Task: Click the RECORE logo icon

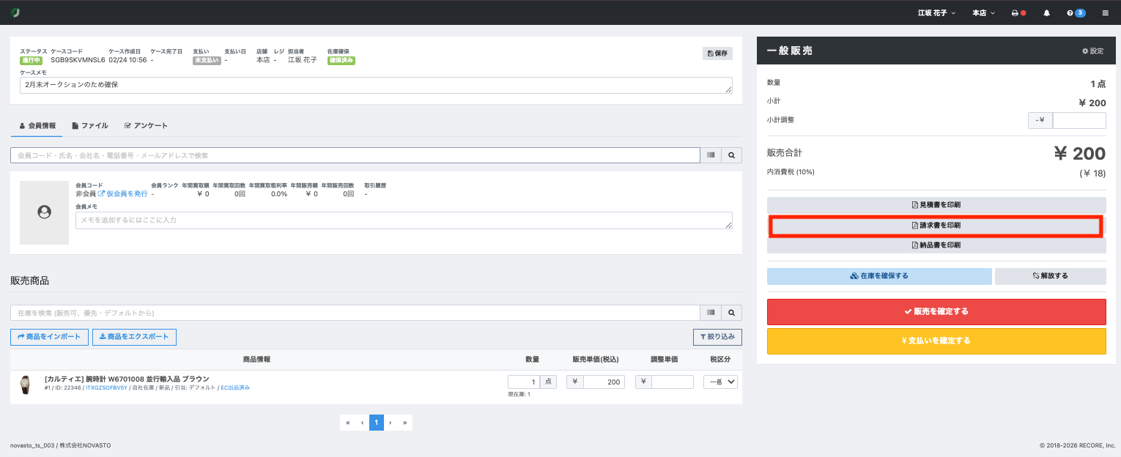Action: (15, 12)
